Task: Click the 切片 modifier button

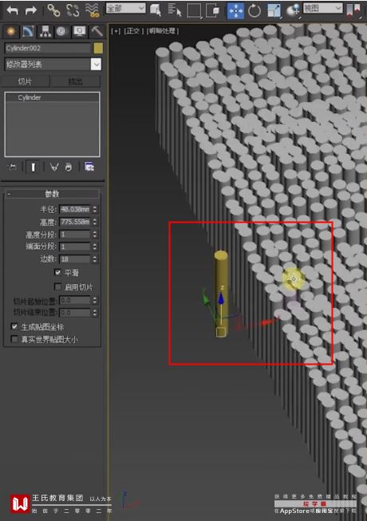Action: click(26, 81)
